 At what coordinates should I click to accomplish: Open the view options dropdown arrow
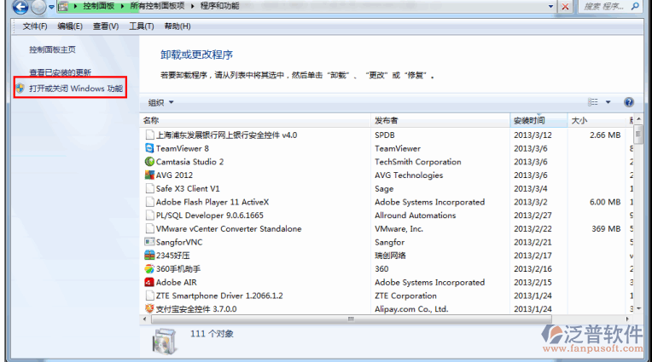tap(608, 102)
